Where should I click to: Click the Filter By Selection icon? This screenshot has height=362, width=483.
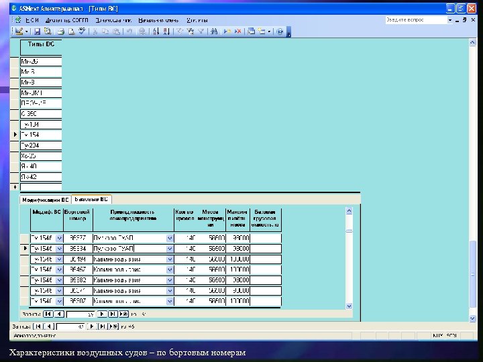coord(180,32)
